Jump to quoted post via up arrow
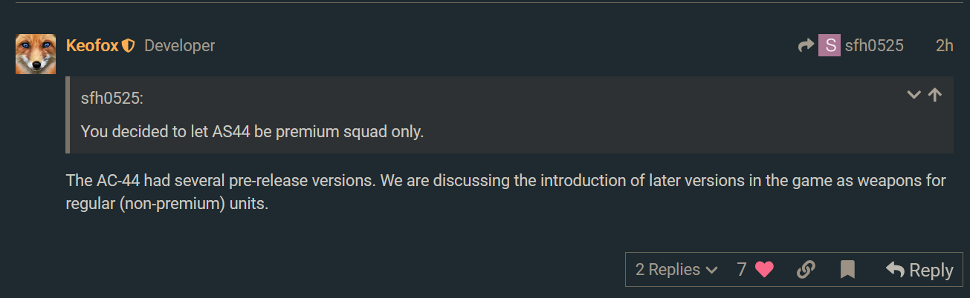This screenshot has height=298, width=970. point(935,95)
